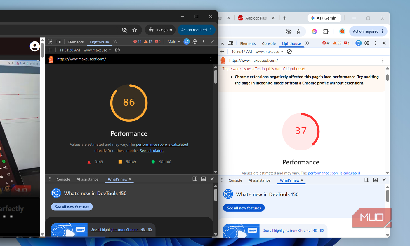Screen dimensions: 410x246
Task: Open 10:56:47 AM report dropdown
Action: click(x=257, y=52)
